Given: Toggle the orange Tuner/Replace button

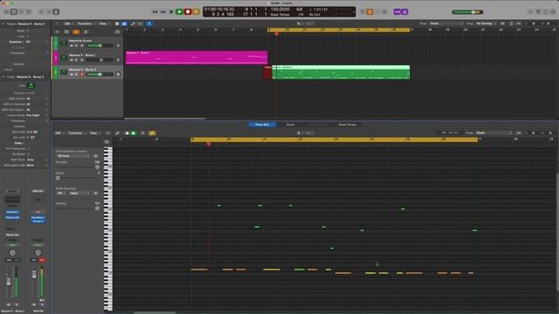Looking at the screenshot, I should 369,11.
